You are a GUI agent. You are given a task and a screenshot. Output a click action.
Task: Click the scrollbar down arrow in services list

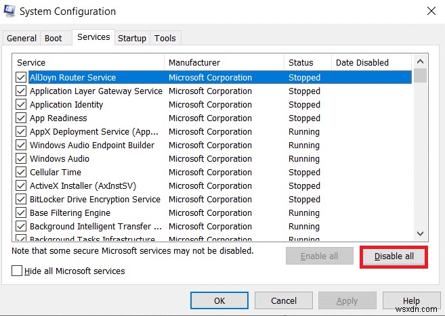[x=421, y=232]
